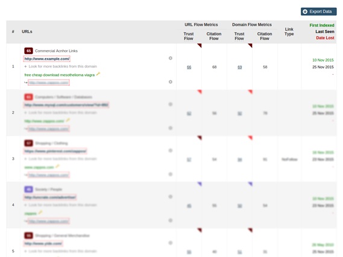Click the pencil icon beside row 4 anchor text
This screenshot has width=343, height=257.
[x=40, y=212]
